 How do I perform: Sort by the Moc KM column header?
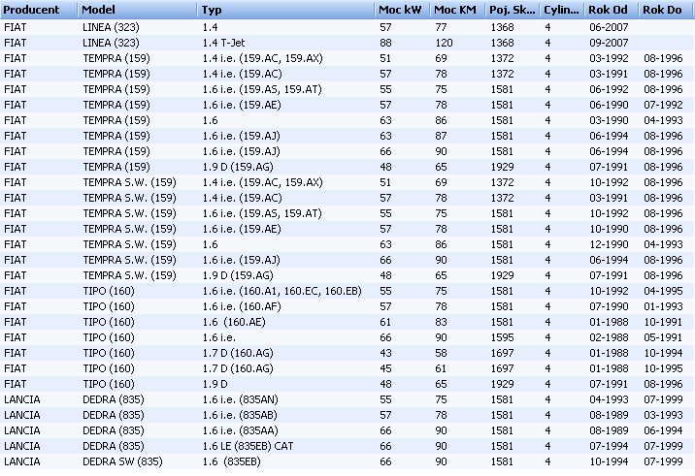coord(457,10)
